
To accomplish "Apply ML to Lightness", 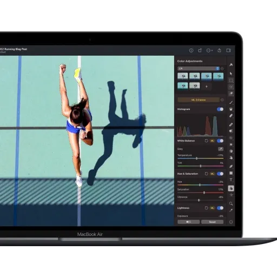I will click(x=212, y=208).
